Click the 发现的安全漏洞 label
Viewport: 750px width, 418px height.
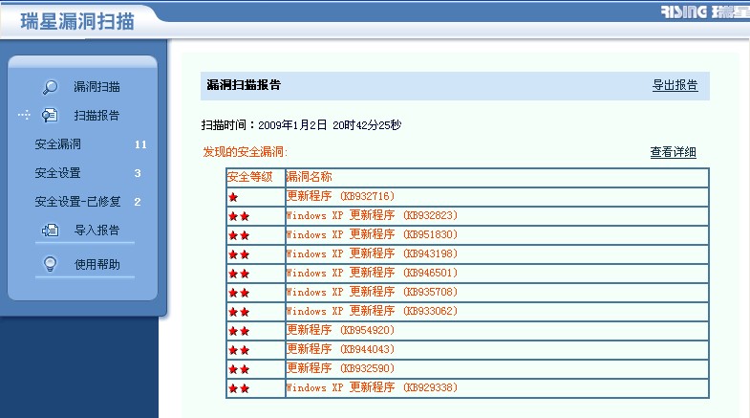tap(245, 152)
